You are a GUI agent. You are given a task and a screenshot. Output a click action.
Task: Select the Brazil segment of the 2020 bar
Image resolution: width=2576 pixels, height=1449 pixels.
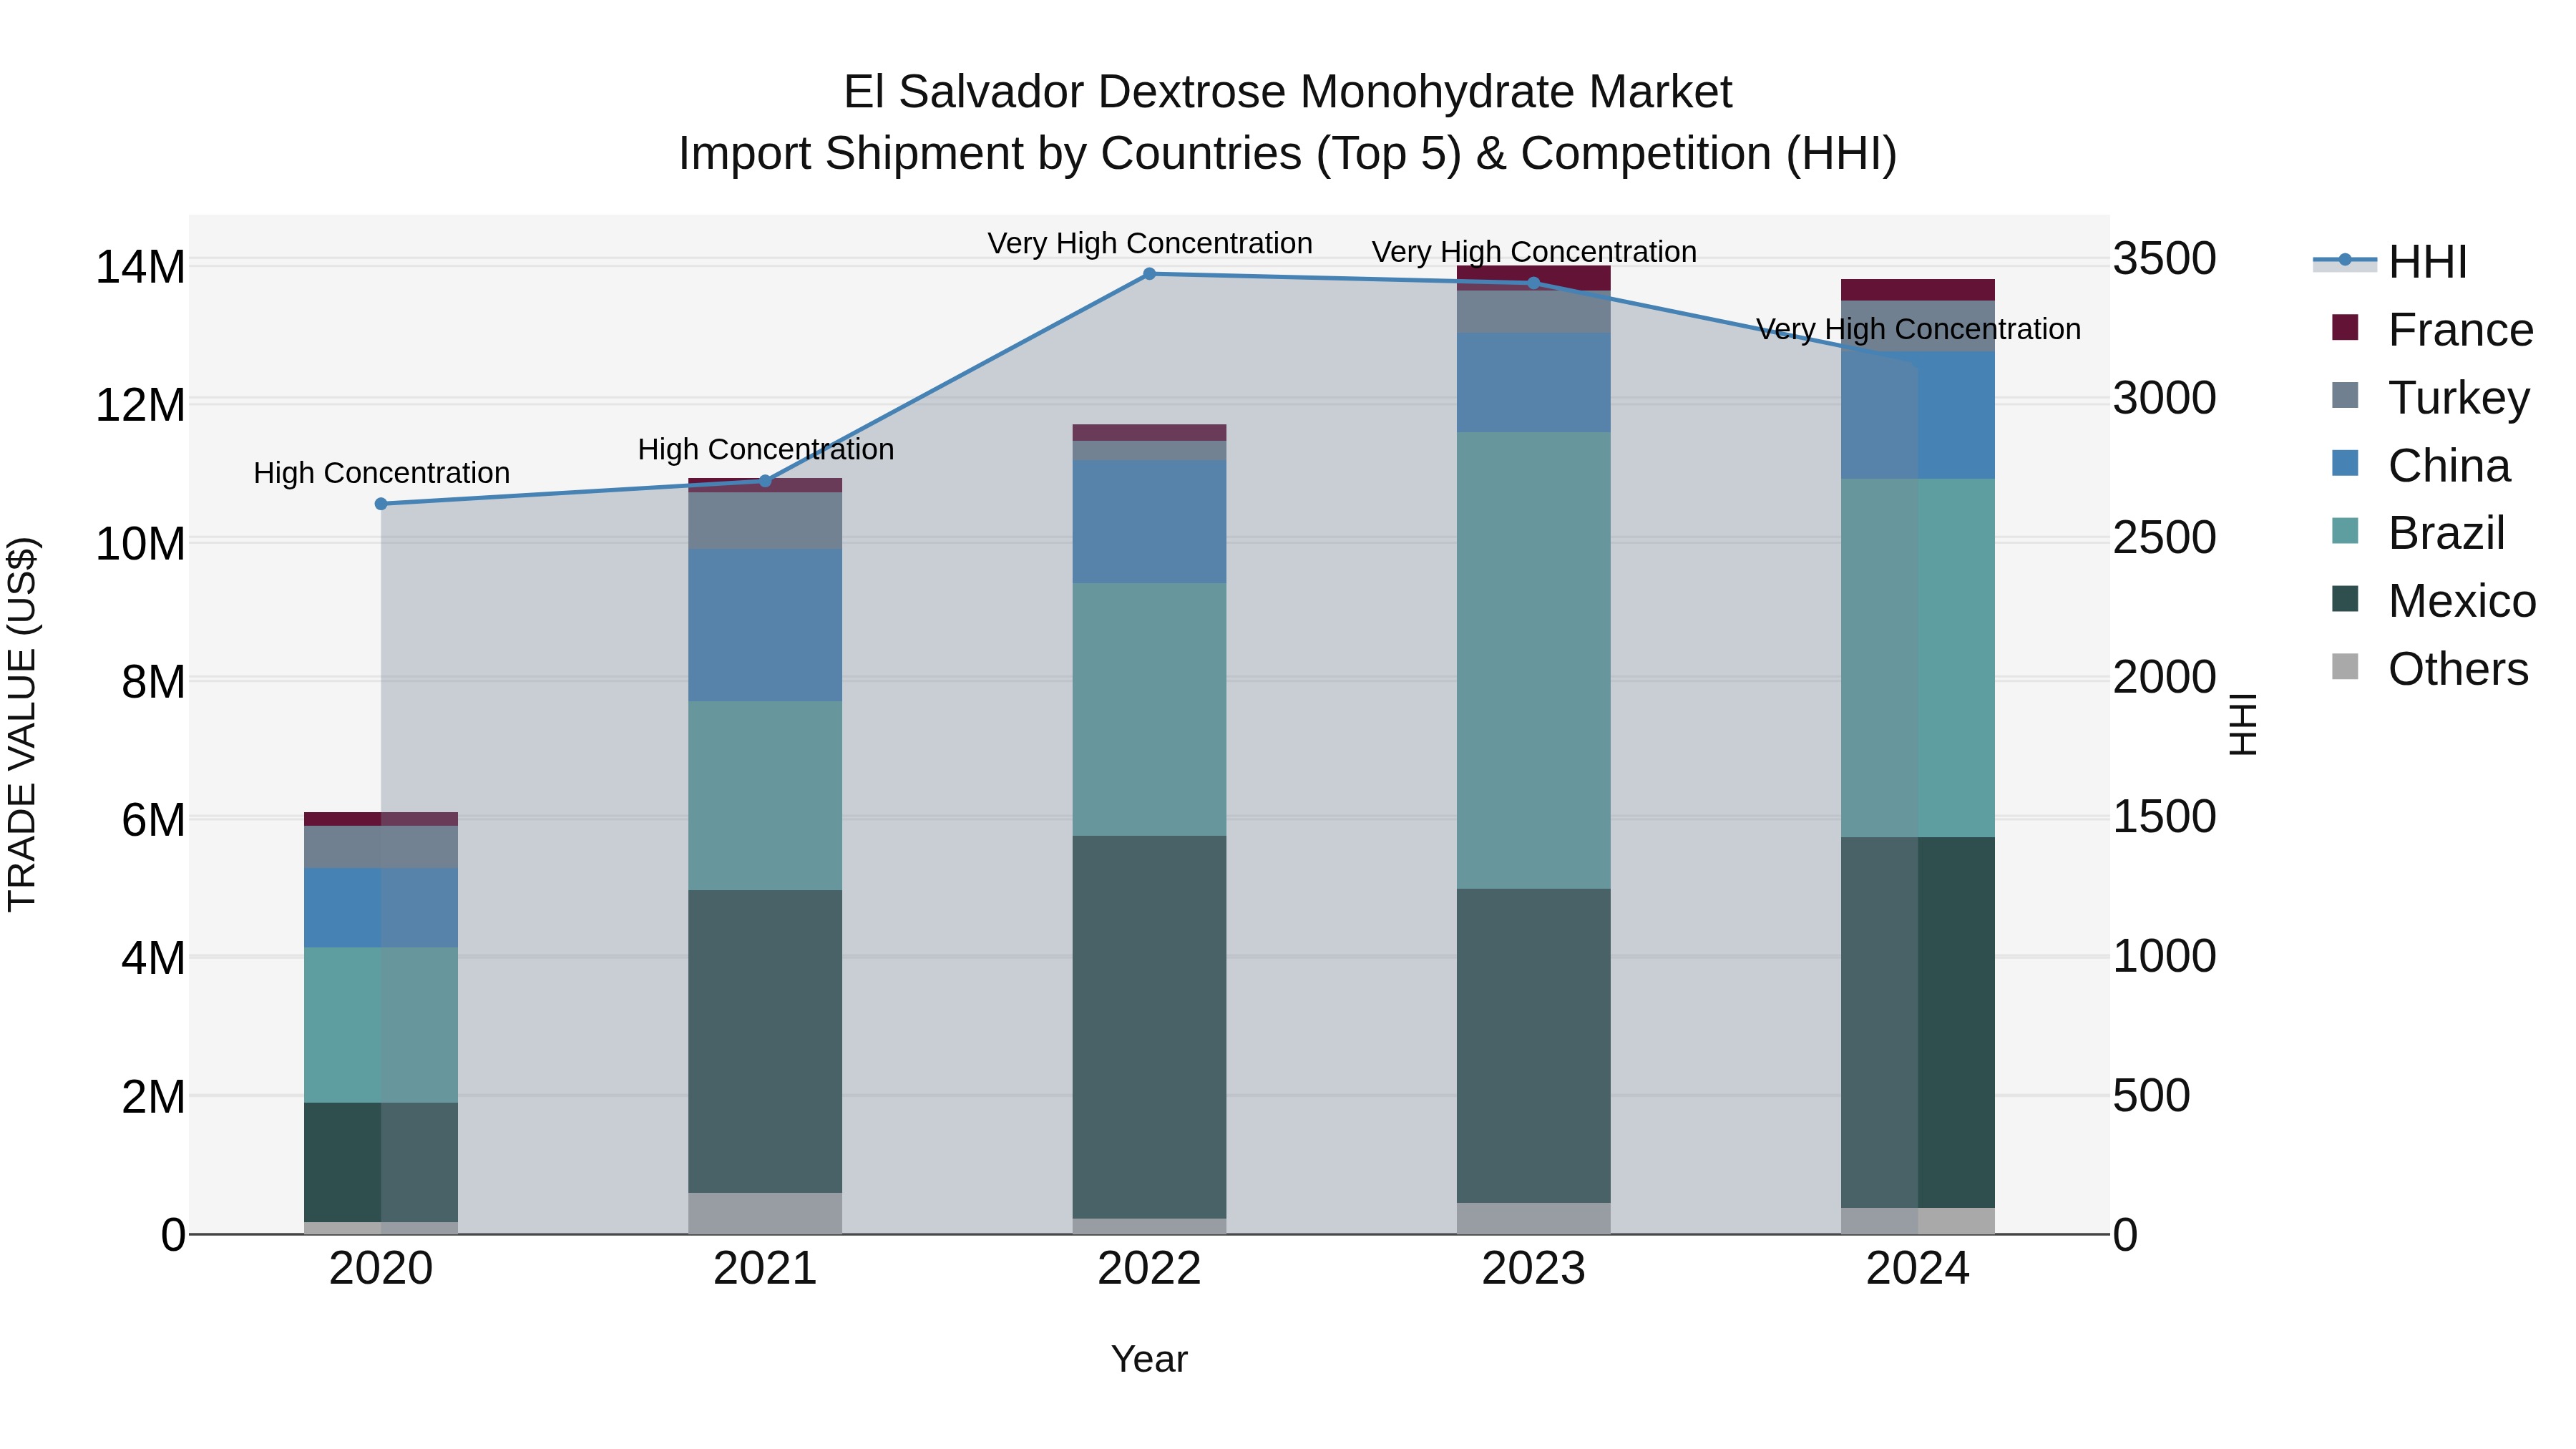pyautogui.click(x=381, y=1025)
